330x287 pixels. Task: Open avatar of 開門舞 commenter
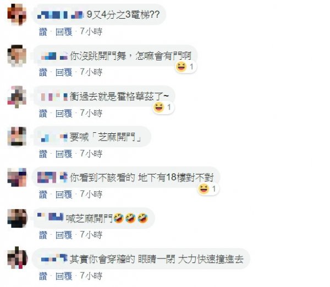point(17,55)
